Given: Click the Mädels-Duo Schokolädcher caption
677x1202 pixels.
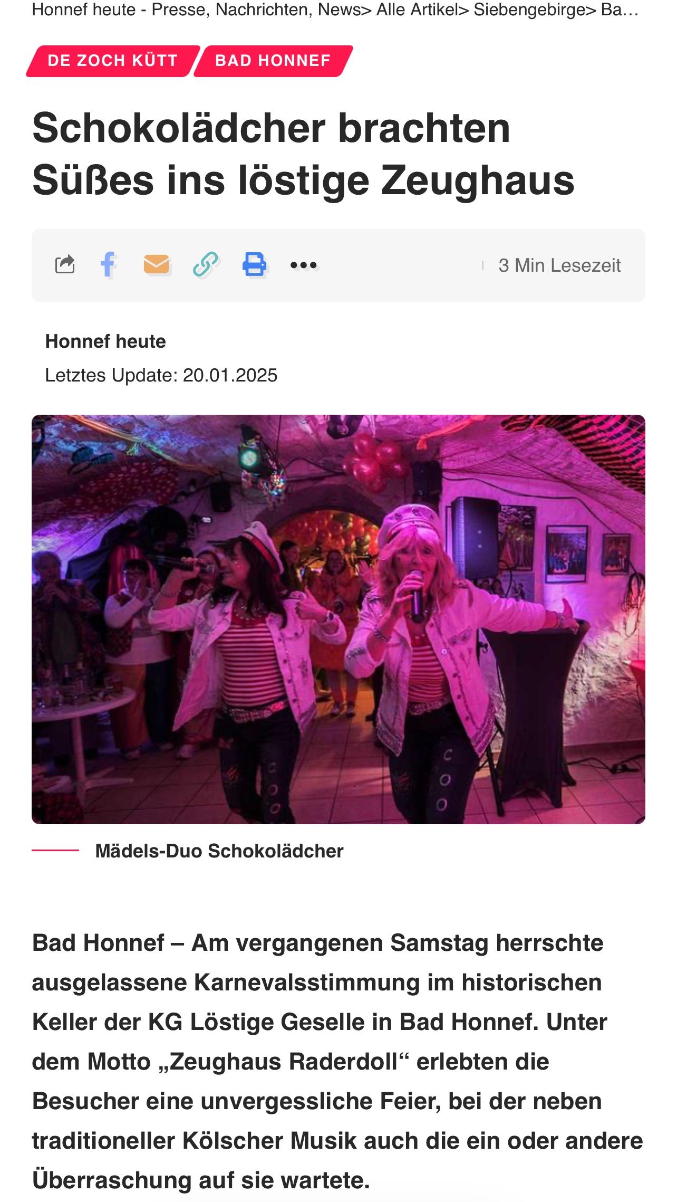Looking at the screenshot, I should click(219, 851).
